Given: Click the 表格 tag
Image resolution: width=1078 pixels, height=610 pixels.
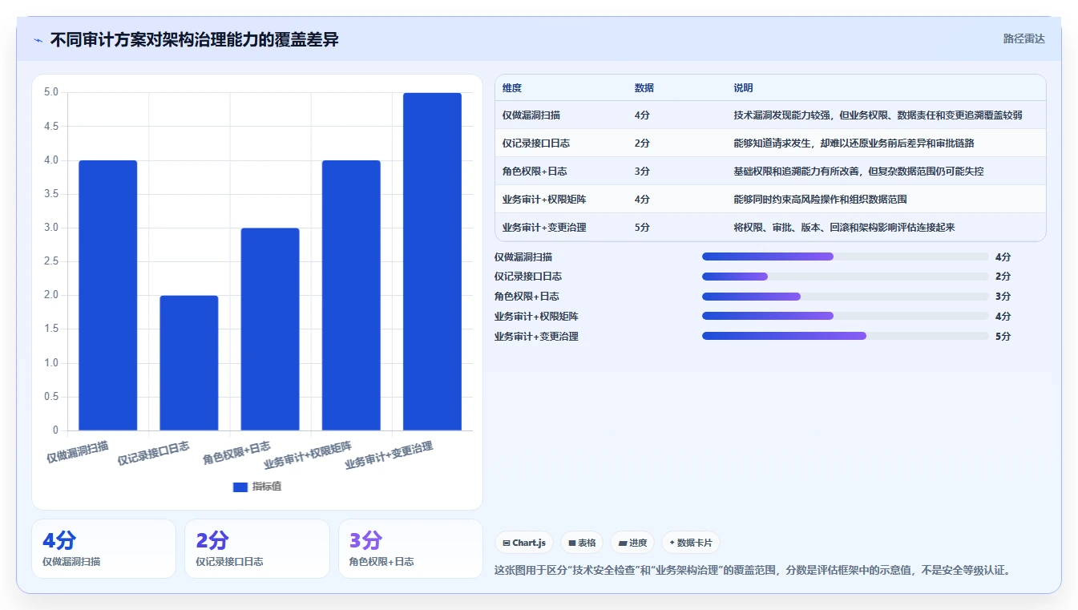Looking at the screenshot, I should click(x=582, y=543).
